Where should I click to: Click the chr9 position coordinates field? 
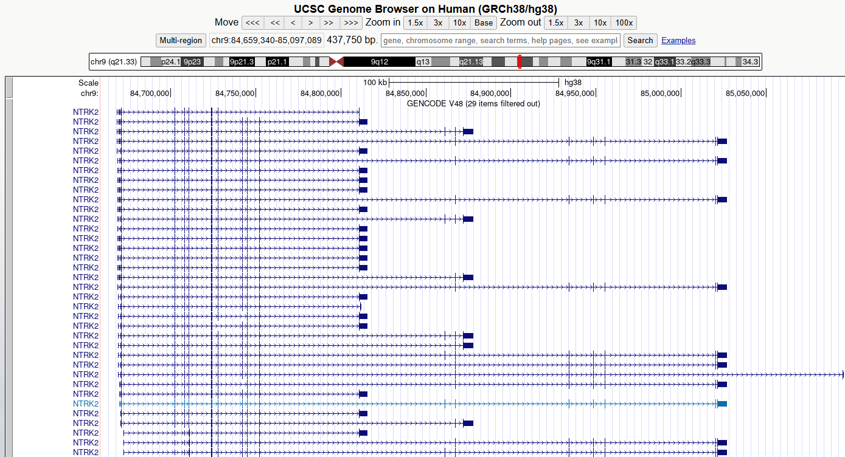click(x=266, y=41)
